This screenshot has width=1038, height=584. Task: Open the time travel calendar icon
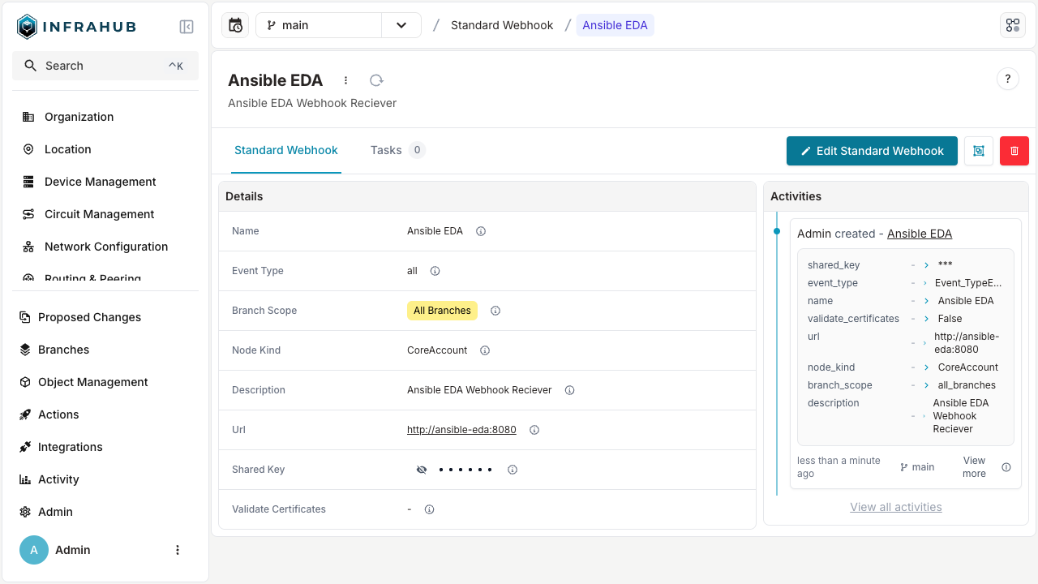coord(234,25)
